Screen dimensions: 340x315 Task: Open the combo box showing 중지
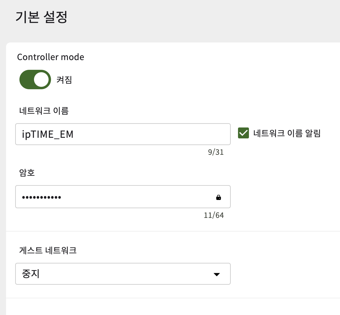(123, 274)
